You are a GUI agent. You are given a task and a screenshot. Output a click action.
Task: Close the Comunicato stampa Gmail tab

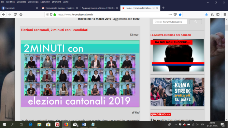tap(77, 8)
